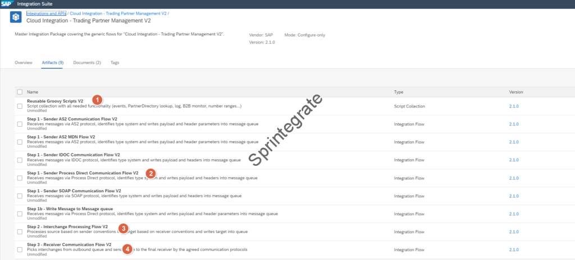Open Step 1 - Sender AS2 MDN Flow V2
The height and width of the screenshot is (260, 575).
[x=61, y=137]
